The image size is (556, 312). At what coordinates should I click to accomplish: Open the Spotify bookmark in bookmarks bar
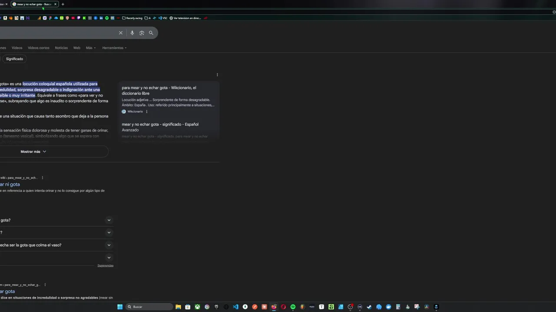pos(107,18)
